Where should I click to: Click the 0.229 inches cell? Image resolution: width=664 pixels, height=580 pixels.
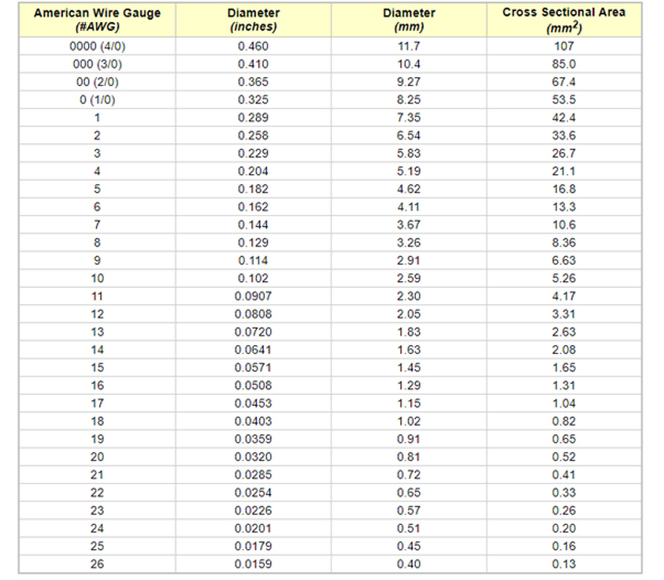[253, 153]
